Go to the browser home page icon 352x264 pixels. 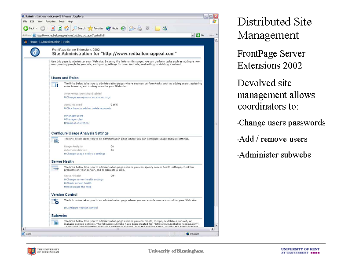67,28
